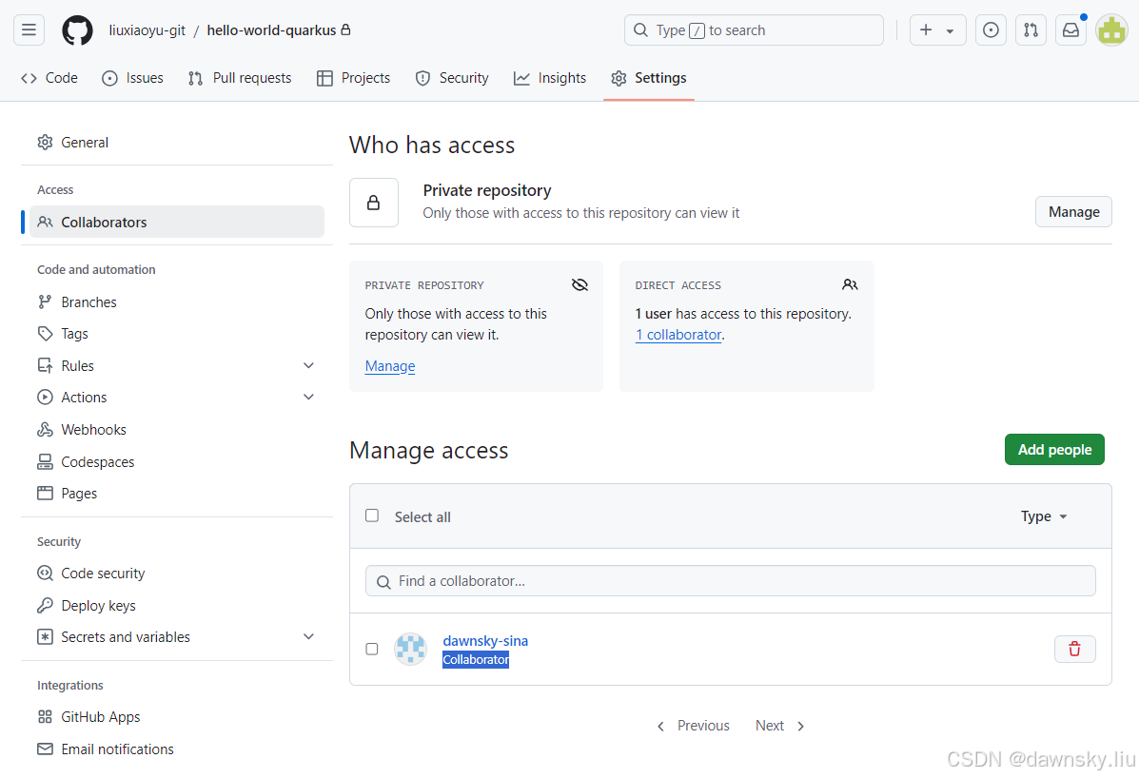
Task: Open the Type filter dropdown
Action: point(1044,516)
